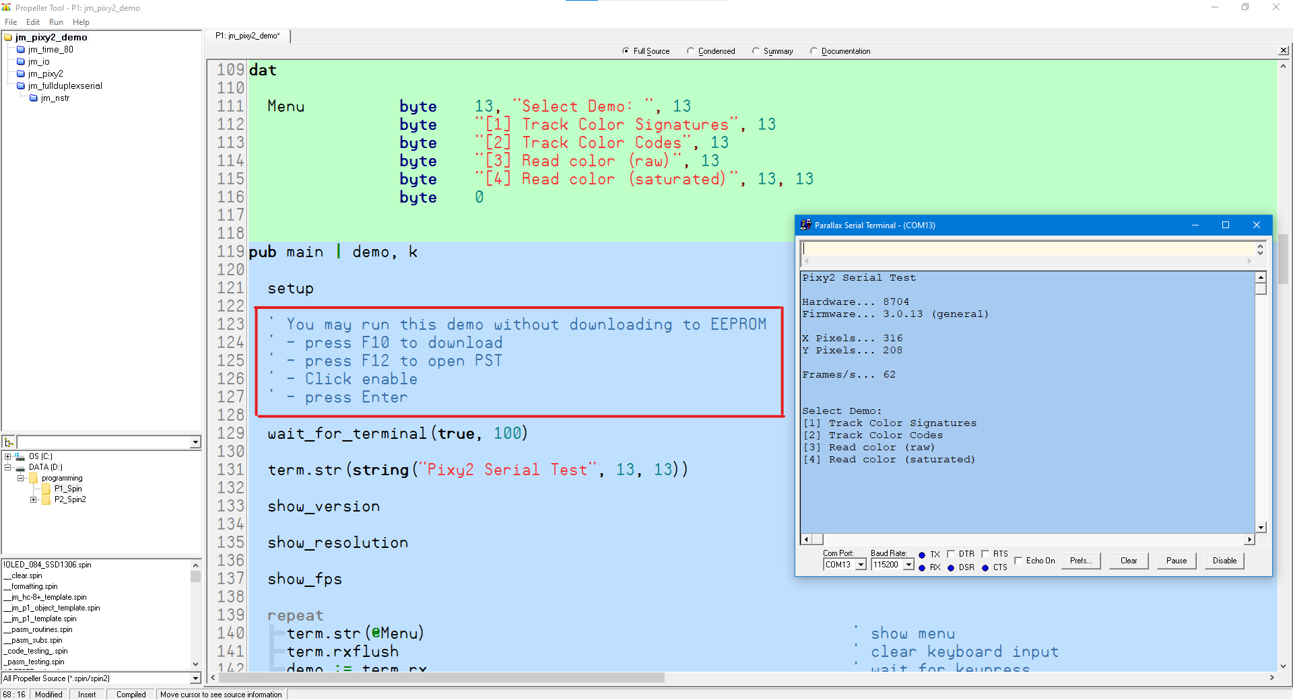Screen dimensions: 1293x700
Task: Open the Com Port dropdown
Action: point(861,565)
